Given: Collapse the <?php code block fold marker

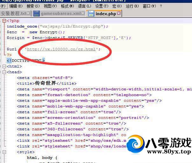Looking at the screenshot, I should coord(4,21).
